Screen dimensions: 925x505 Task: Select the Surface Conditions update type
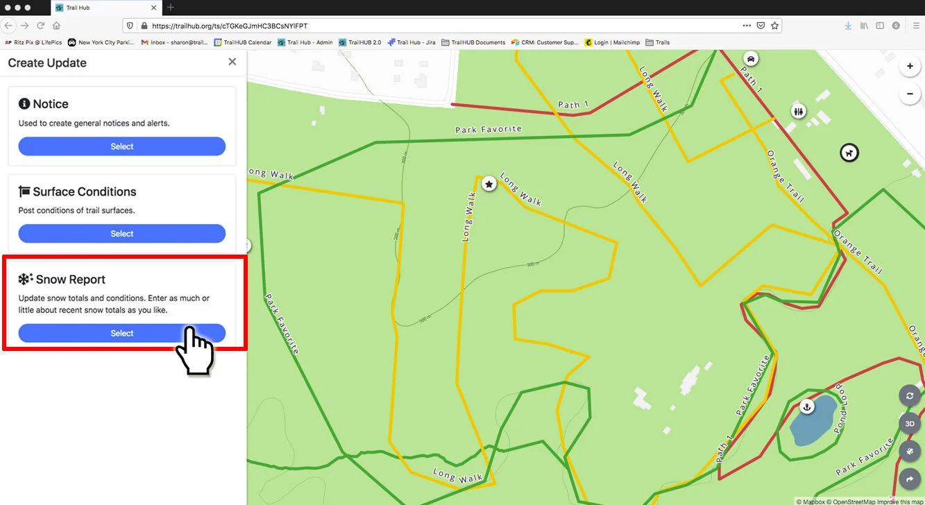[122, 234]
